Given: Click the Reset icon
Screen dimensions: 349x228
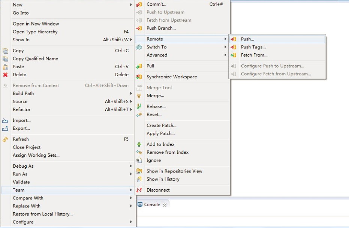Looking at the screenshot, I should 139,115.
